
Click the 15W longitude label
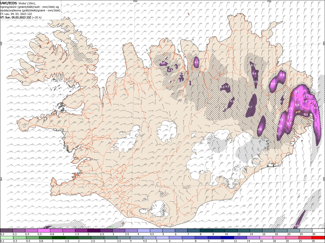click(x=269, y=1)
